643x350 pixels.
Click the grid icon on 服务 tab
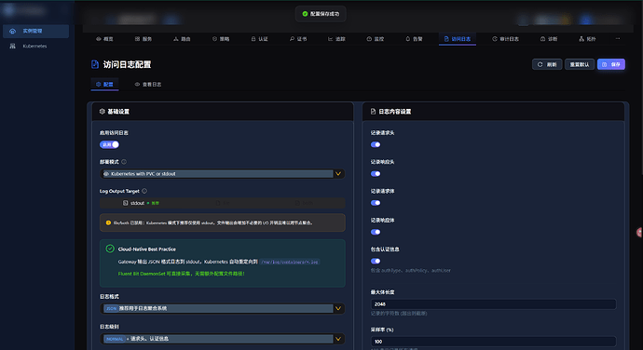(137, 39)
